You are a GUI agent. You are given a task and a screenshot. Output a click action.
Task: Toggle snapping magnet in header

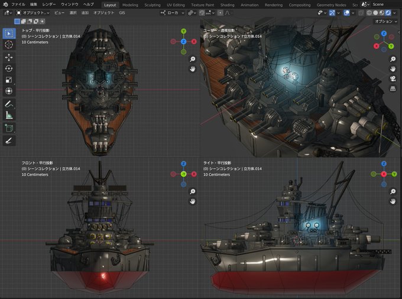(202, 13)
